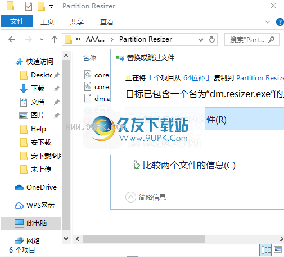Go back with the left arrow

[x=12, y=39]
